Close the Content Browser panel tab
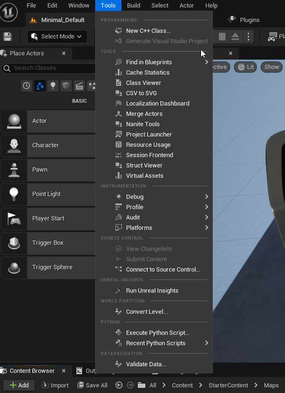Image resolution: width=285 pixels, height=393 pixels. (x=64, y=370)
